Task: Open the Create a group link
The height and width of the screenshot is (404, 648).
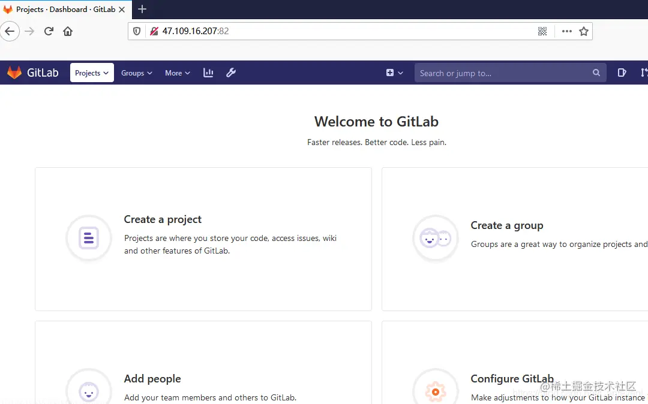Action: 507,226
